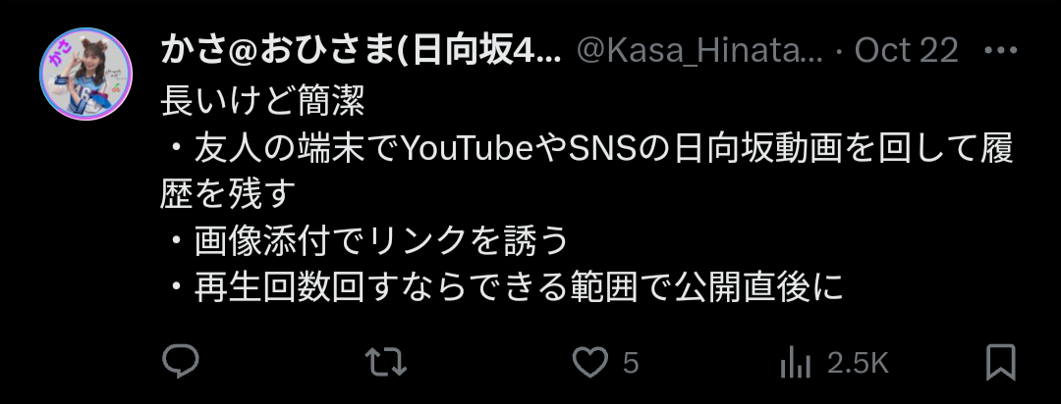Viewport: 1061px width, 404px height.
Task: Bookmark this tweet
Action: (1000, 362)
